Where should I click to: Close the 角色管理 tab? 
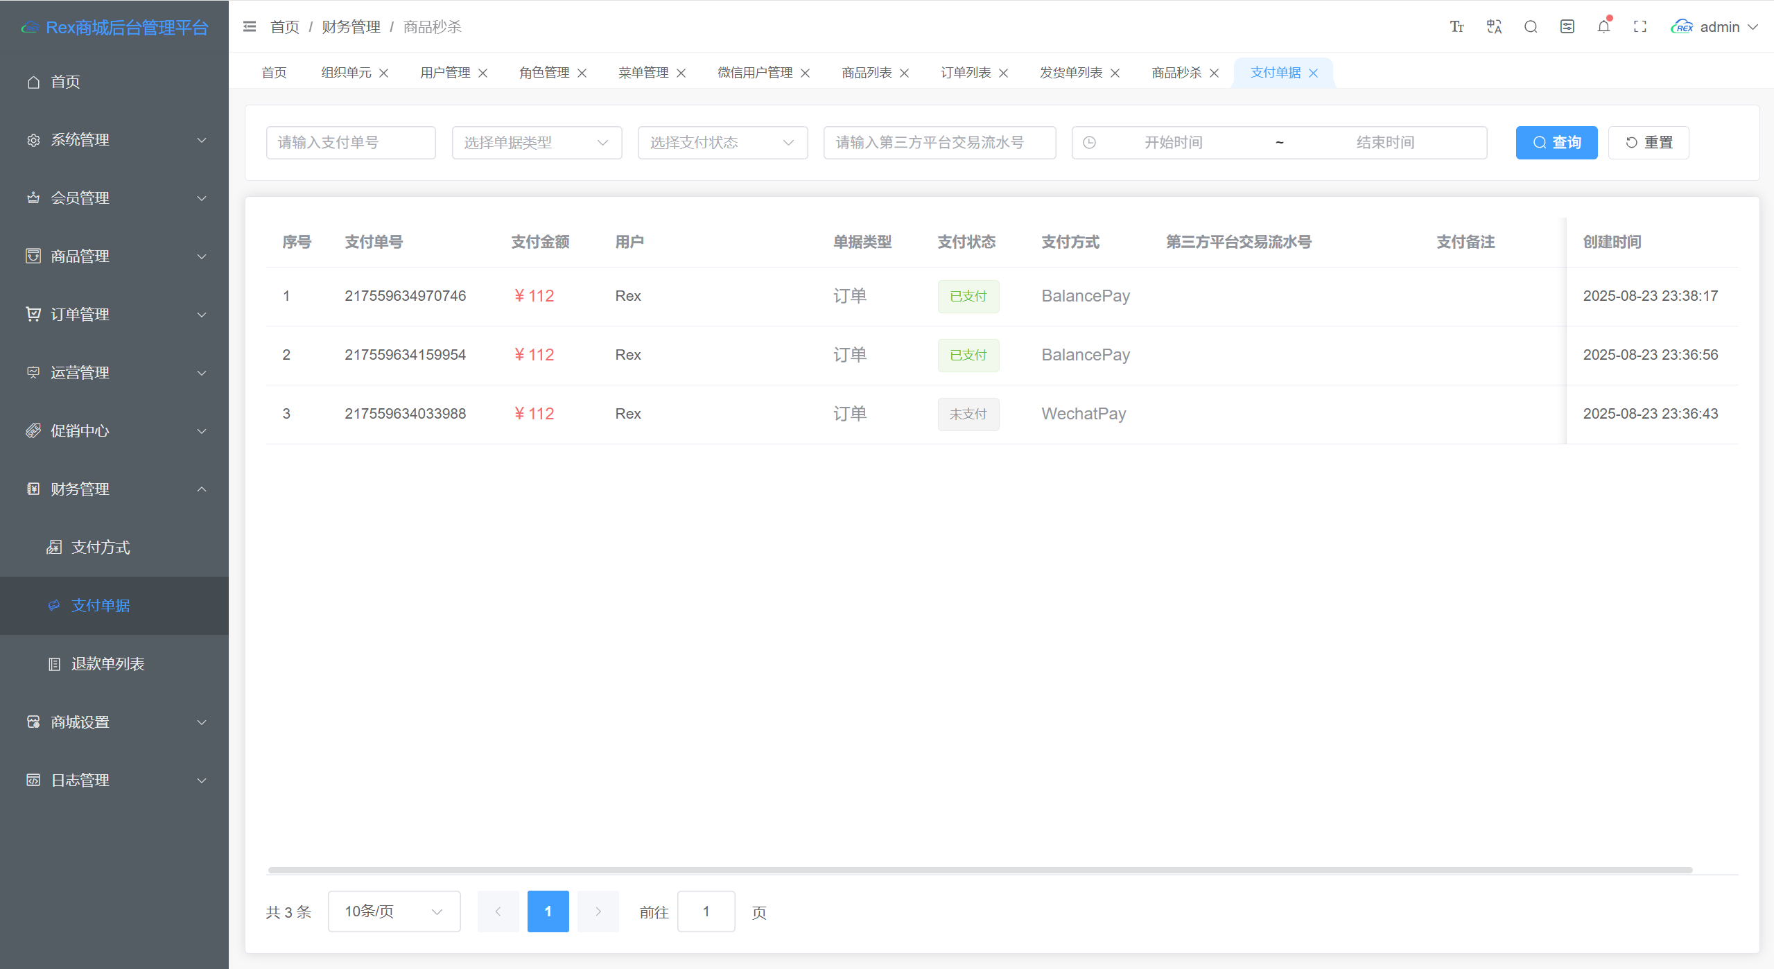[x=582, y=73]
